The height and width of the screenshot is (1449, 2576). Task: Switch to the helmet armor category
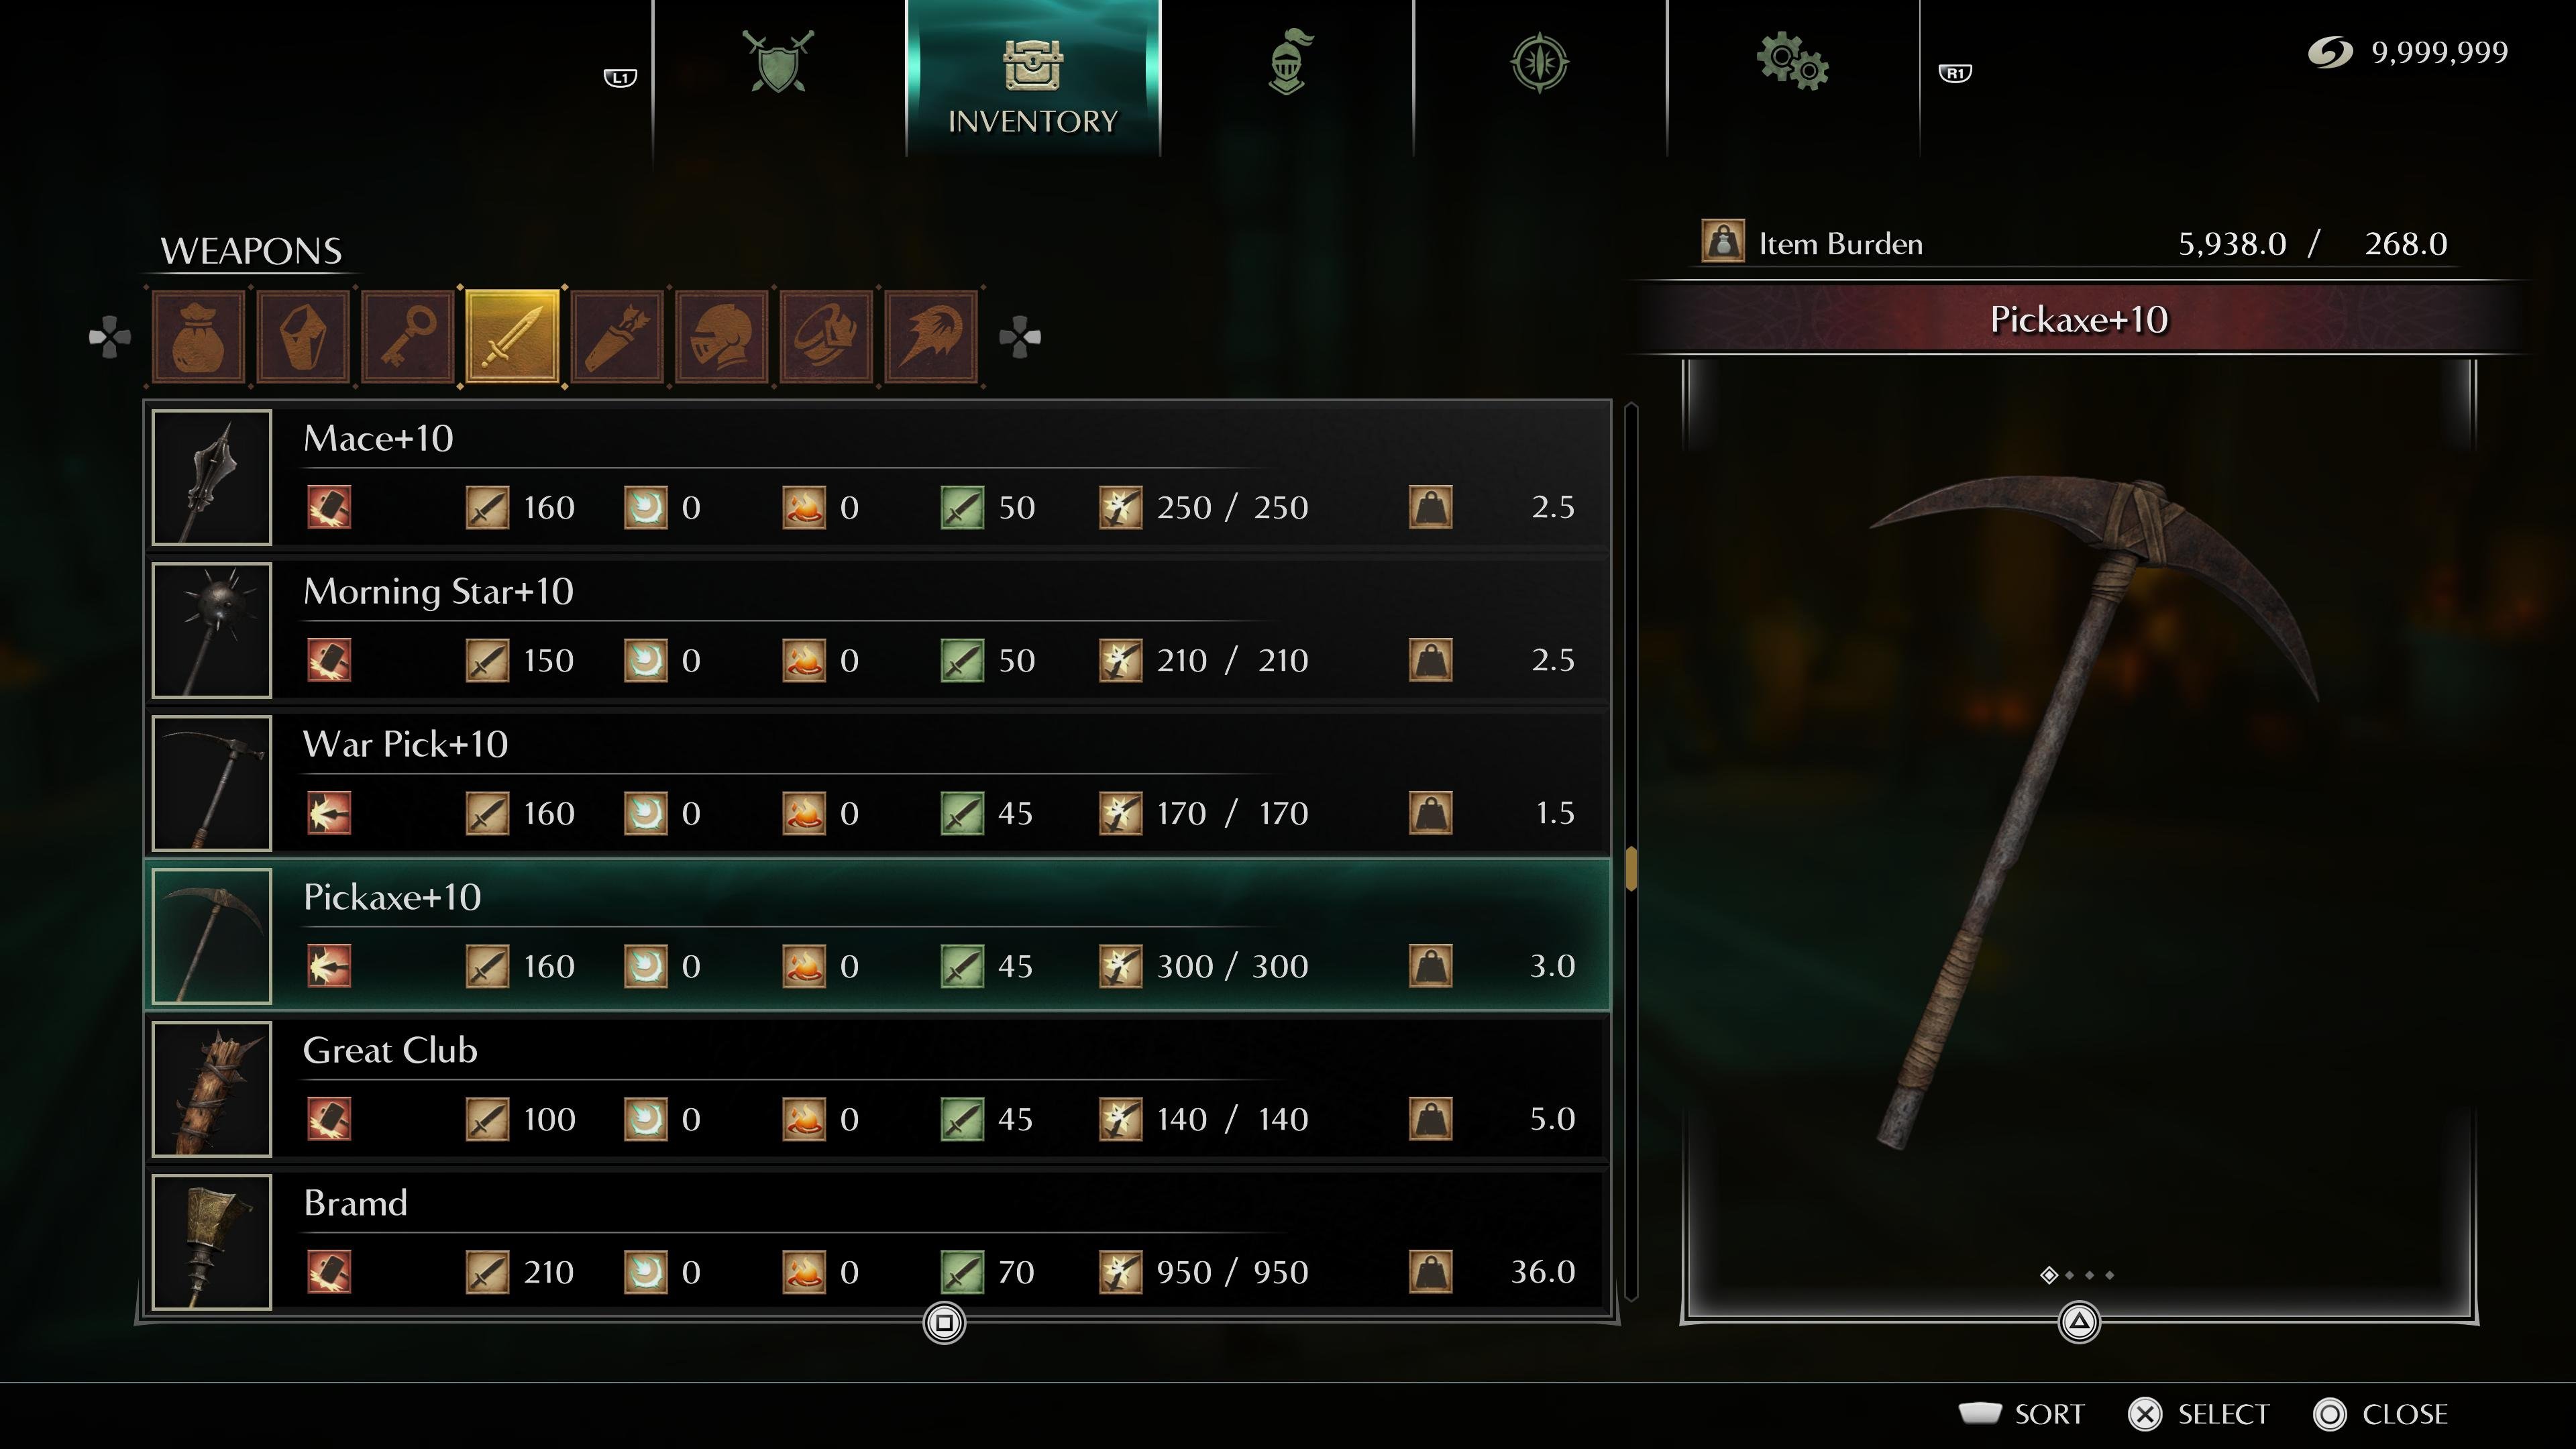pyautogui.click(x=722, y=337)
